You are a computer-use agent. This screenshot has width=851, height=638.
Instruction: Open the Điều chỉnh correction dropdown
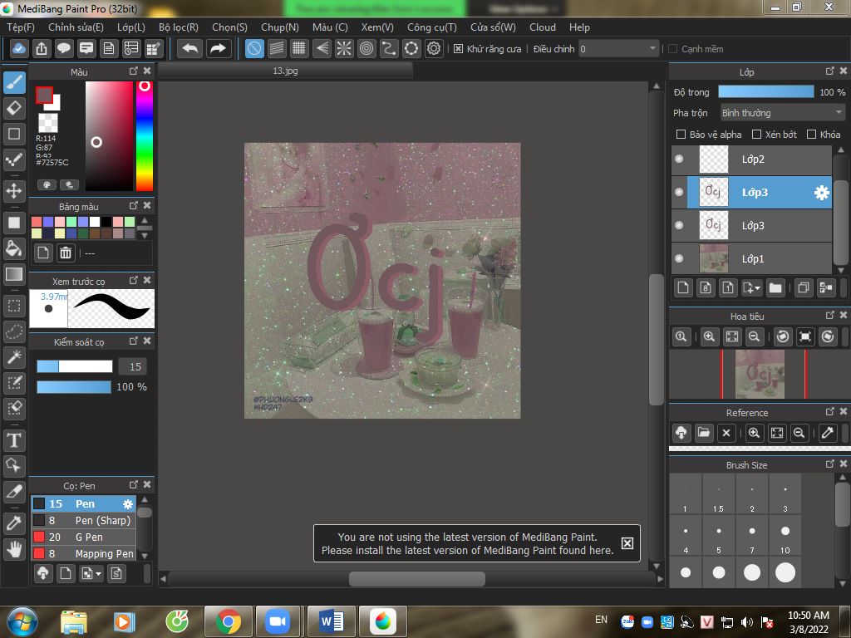click(618, 49)
